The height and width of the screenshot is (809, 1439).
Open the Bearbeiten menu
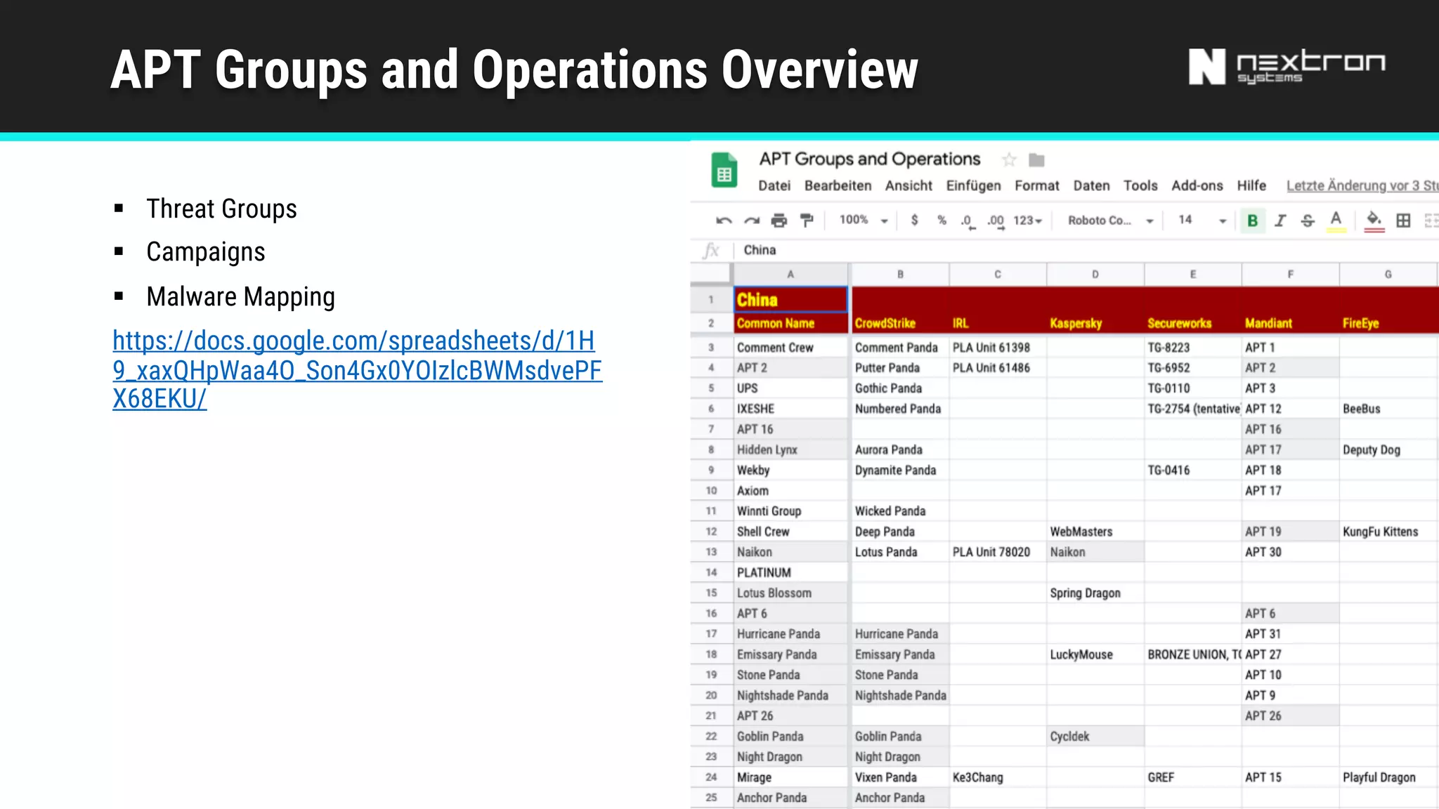coord(838,185)
